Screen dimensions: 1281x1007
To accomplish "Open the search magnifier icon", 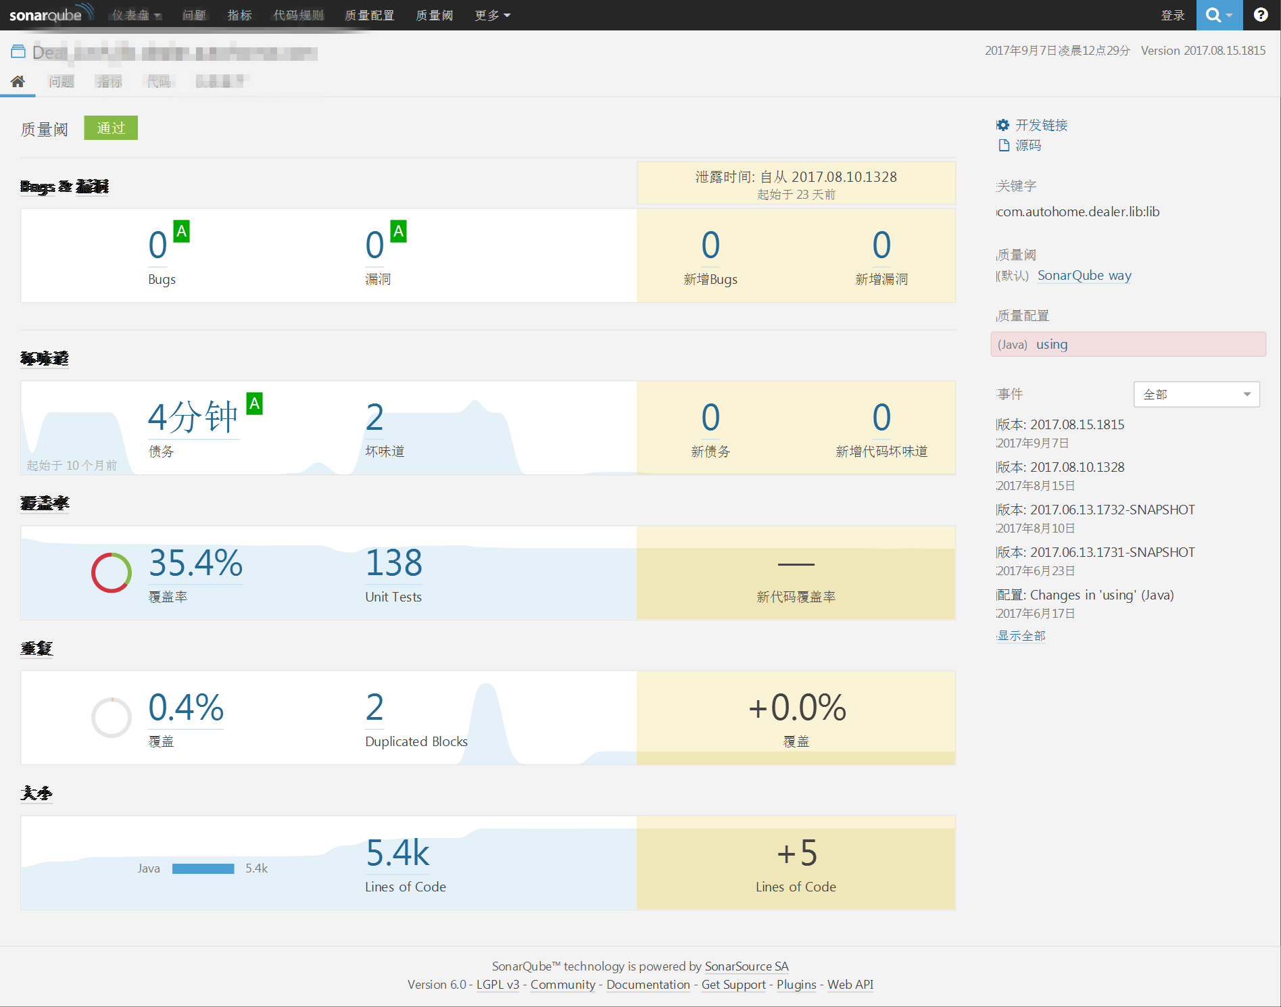I will 1213,15.
